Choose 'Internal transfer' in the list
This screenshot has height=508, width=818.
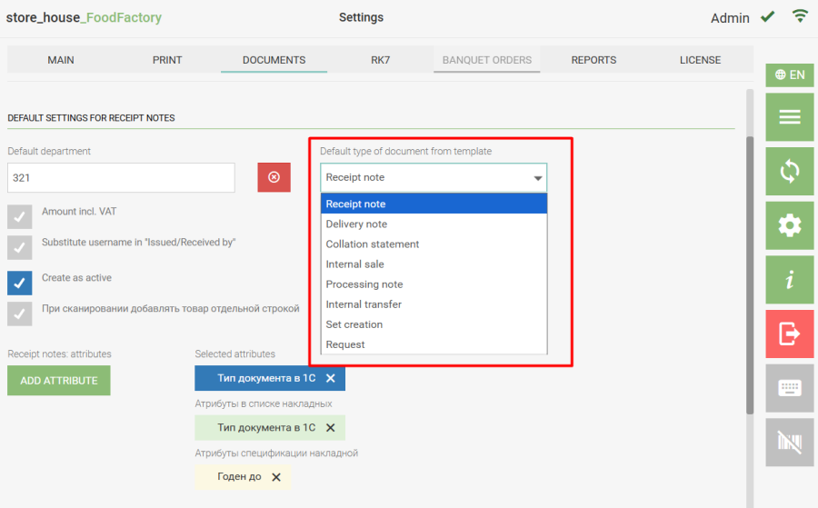coord(364,304)
